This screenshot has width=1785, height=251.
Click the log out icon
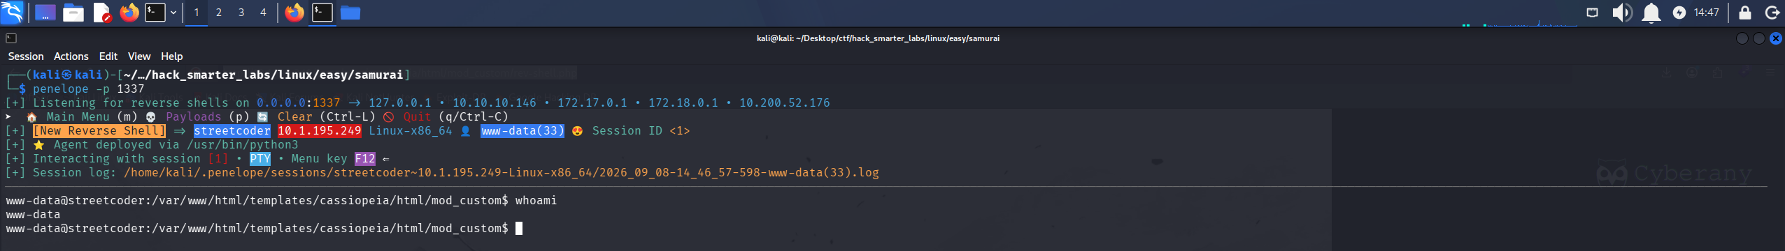1772,13
